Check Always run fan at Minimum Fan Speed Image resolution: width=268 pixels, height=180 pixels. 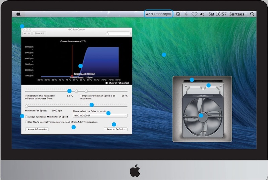point(27,117)
